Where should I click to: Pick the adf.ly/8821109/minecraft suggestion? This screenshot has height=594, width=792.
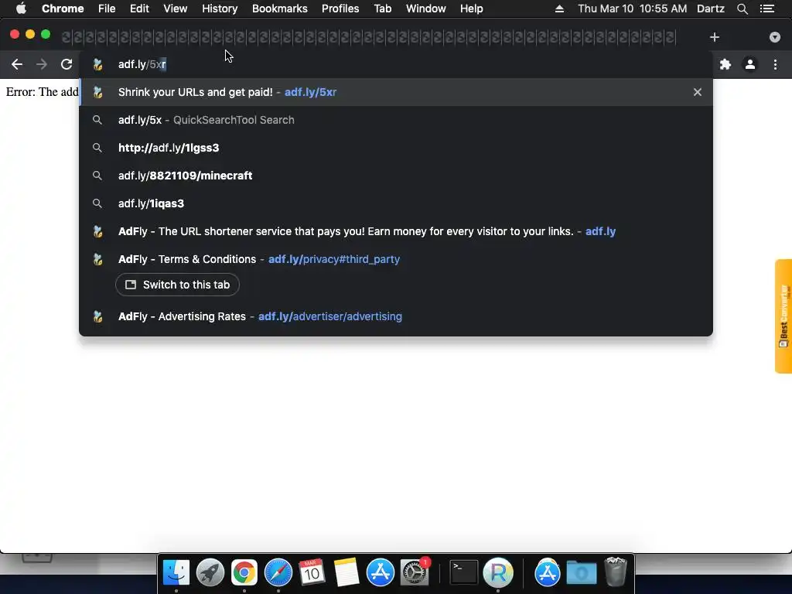pyautogui.click(x=396, y=176)
